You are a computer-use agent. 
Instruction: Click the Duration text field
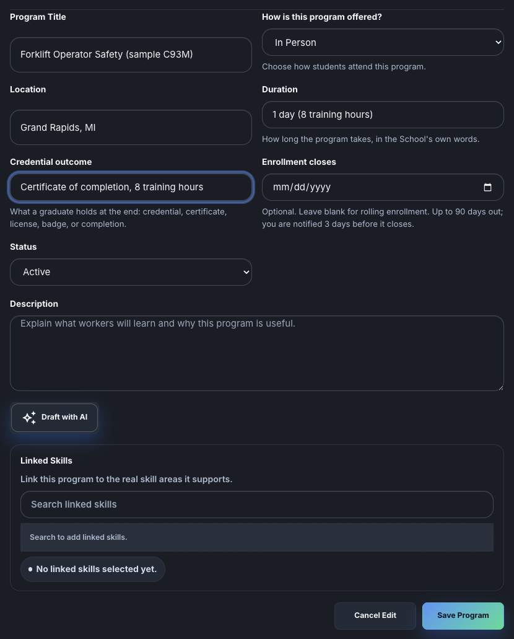pyautogui.click(x=383, y=115)
